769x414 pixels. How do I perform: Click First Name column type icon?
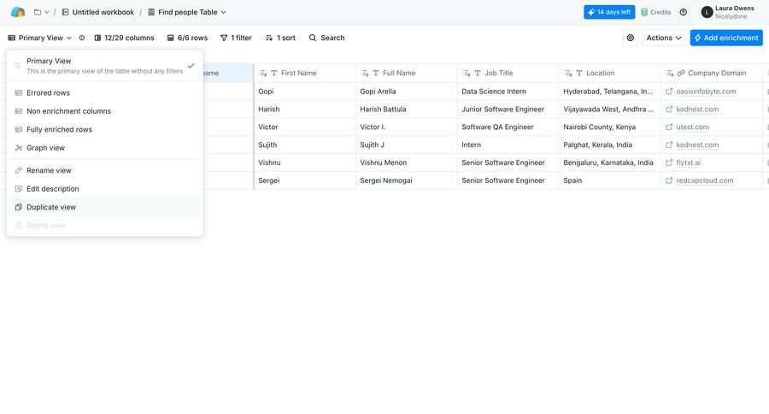274,74
